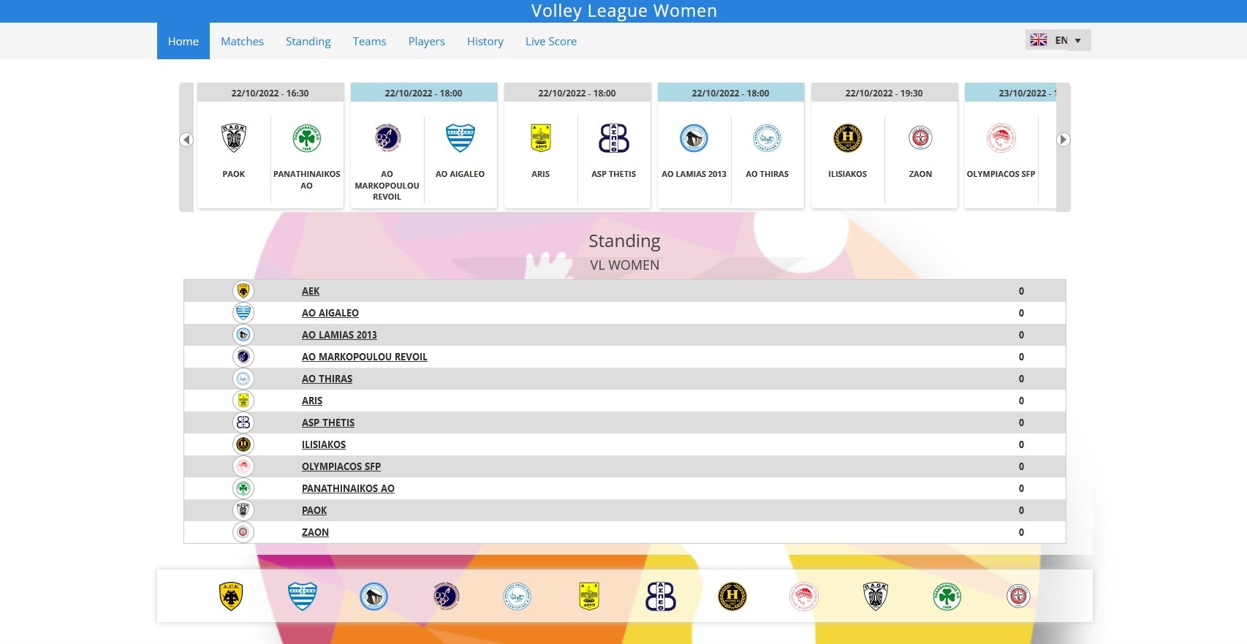This screenshot has height=644, width=1247.
Task: Click the AO Lamias 2013 logo in the carousel
Action: tap(694, 138)
